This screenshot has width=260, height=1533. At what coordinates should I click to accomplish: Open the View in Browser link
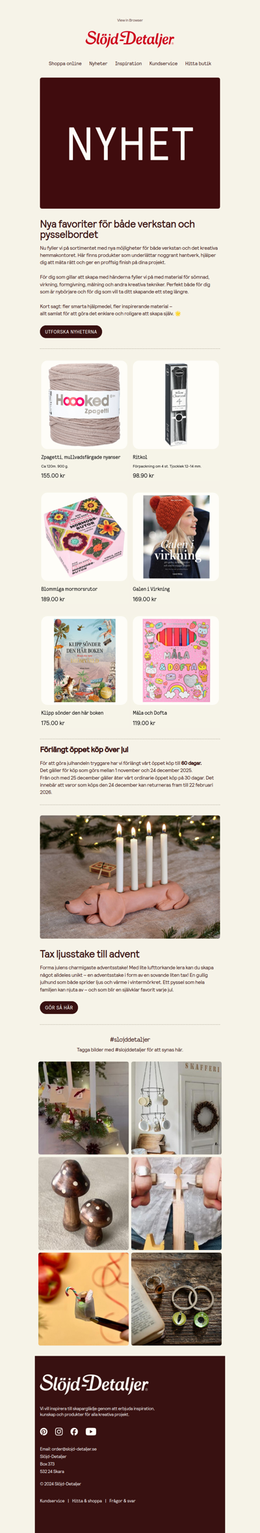tap(130, 20)
